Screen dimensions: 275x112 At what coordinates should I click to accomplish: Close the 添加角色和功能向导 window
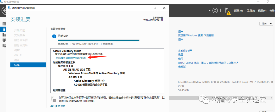[164, 8]
